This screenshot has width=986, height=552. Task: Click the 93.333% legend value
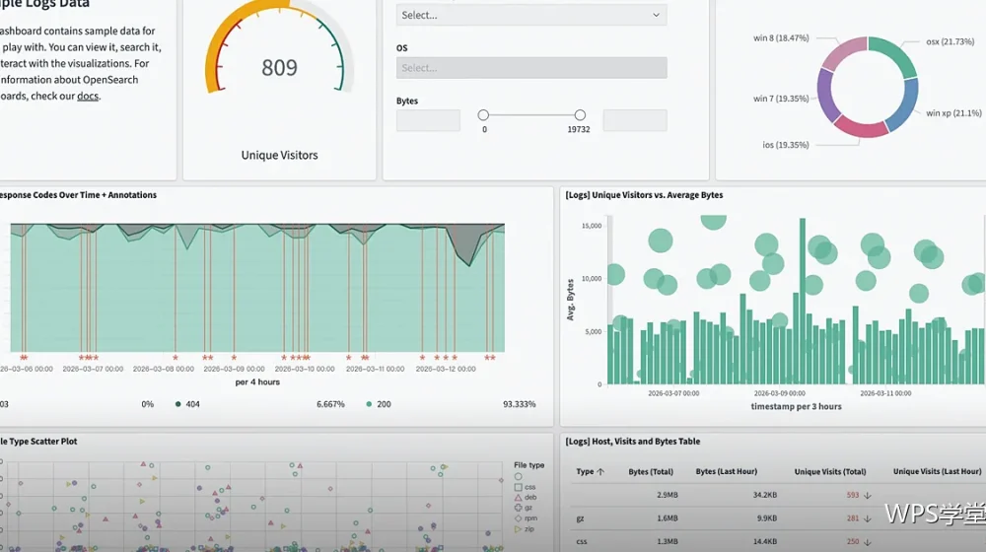click(x=519, y=404)
